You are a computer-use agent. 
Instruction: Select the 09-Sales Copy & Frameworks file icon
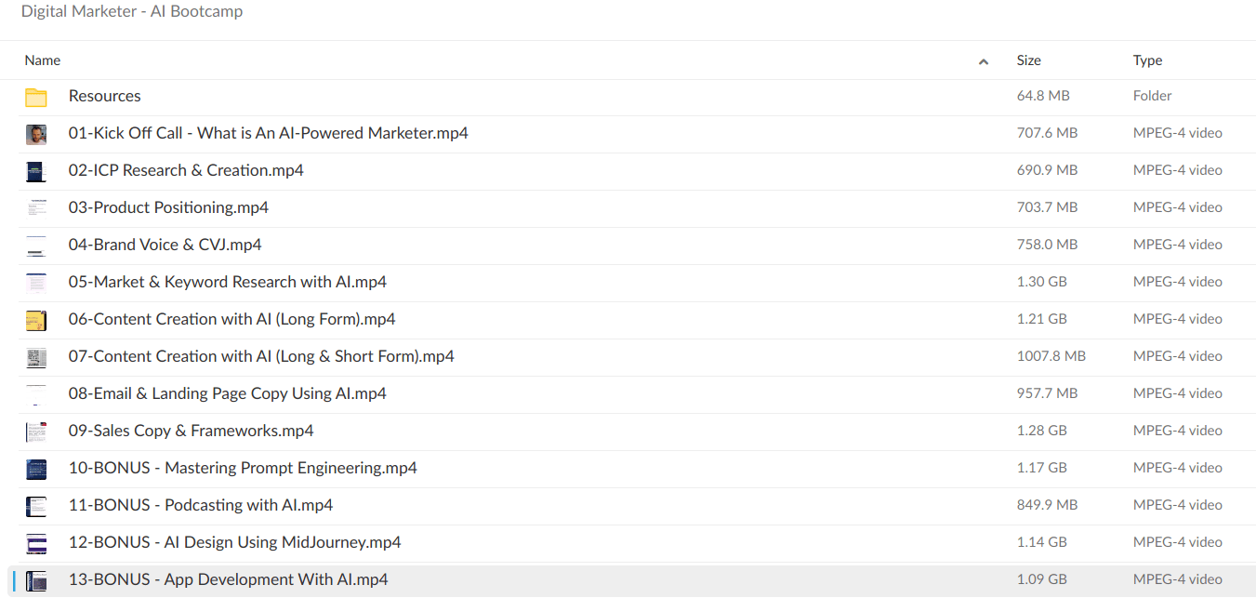pyautogui.click(x=36, y=432)
